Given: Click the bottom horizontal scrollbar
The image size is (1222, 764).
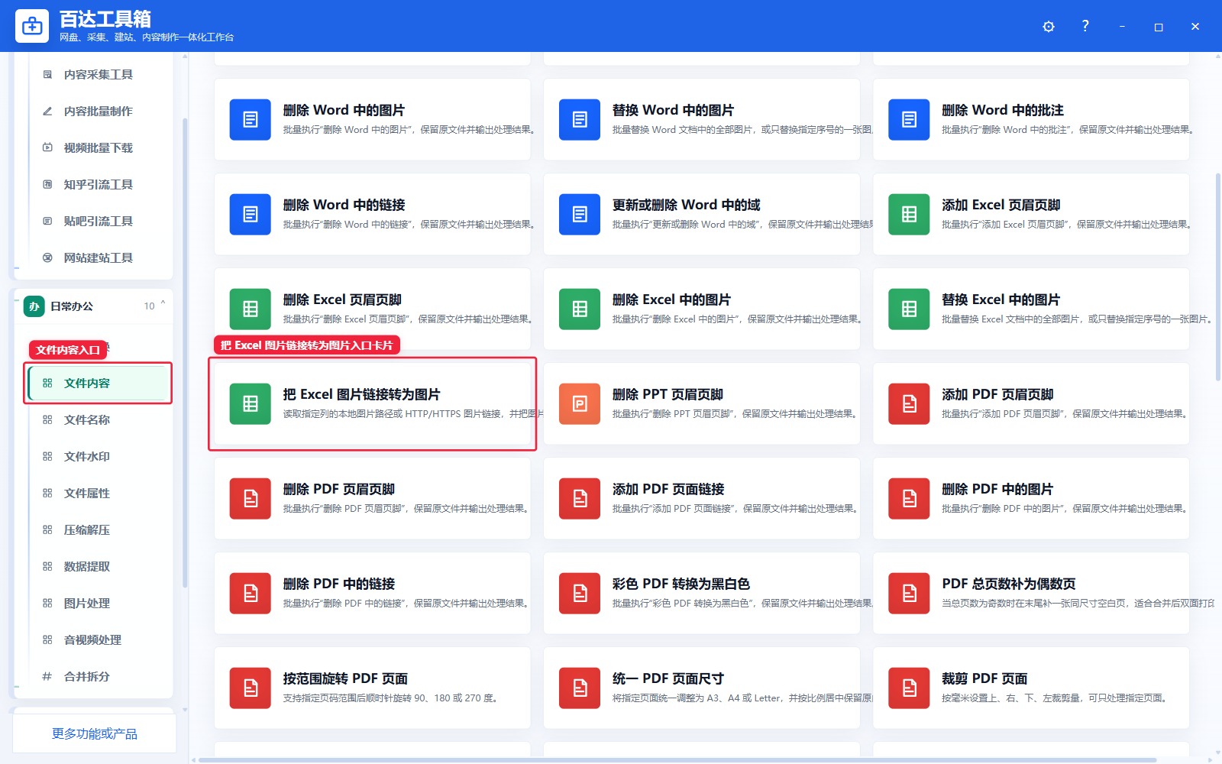Looking at the screenshot, I should click(x=677, y=760).
